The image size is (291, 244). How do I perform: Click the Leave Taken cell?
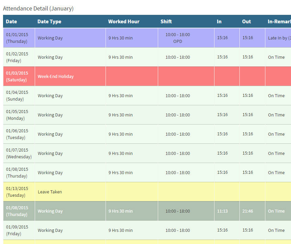tap(50, 192)
